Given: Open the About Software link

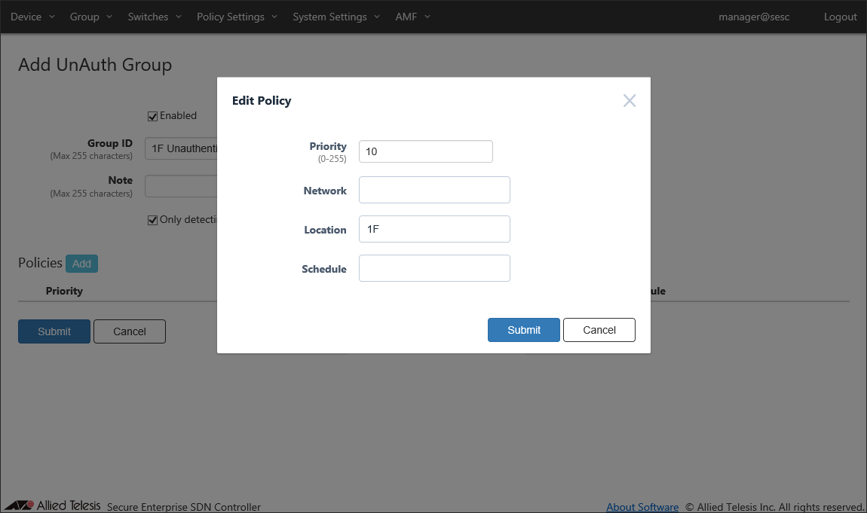Looking at the screenshot, I should tap(642, 506).
